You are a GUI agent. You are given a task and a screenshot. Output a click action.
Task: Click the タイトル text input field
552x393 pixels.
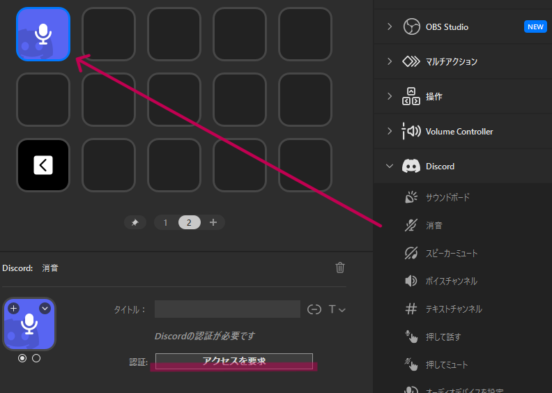(227, 309)
